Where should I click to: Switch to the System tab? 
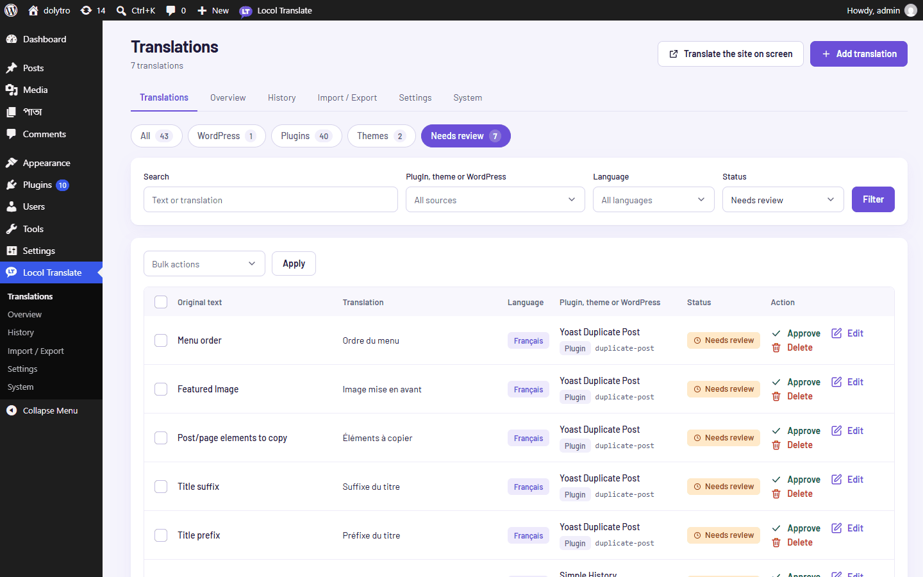click(x=468, y=97)
